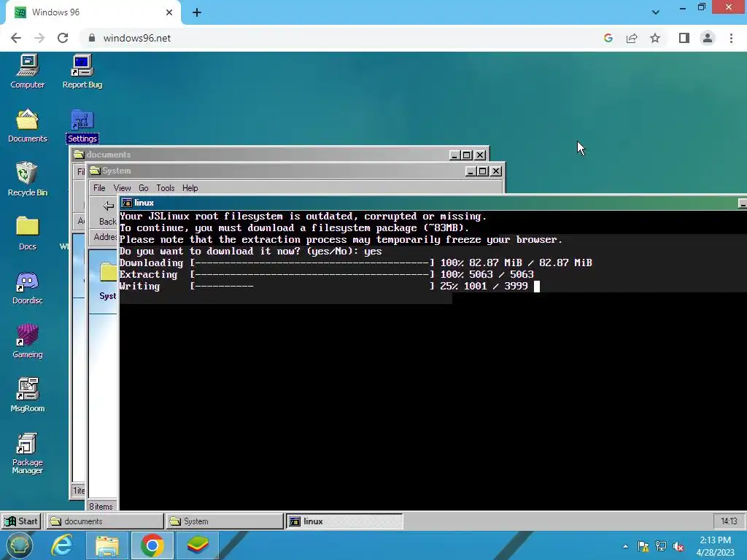This screenshot has height=560, width=747.
Task: Click the Windows 96 taskbar clock 14:13
Action: click(729, 521)
